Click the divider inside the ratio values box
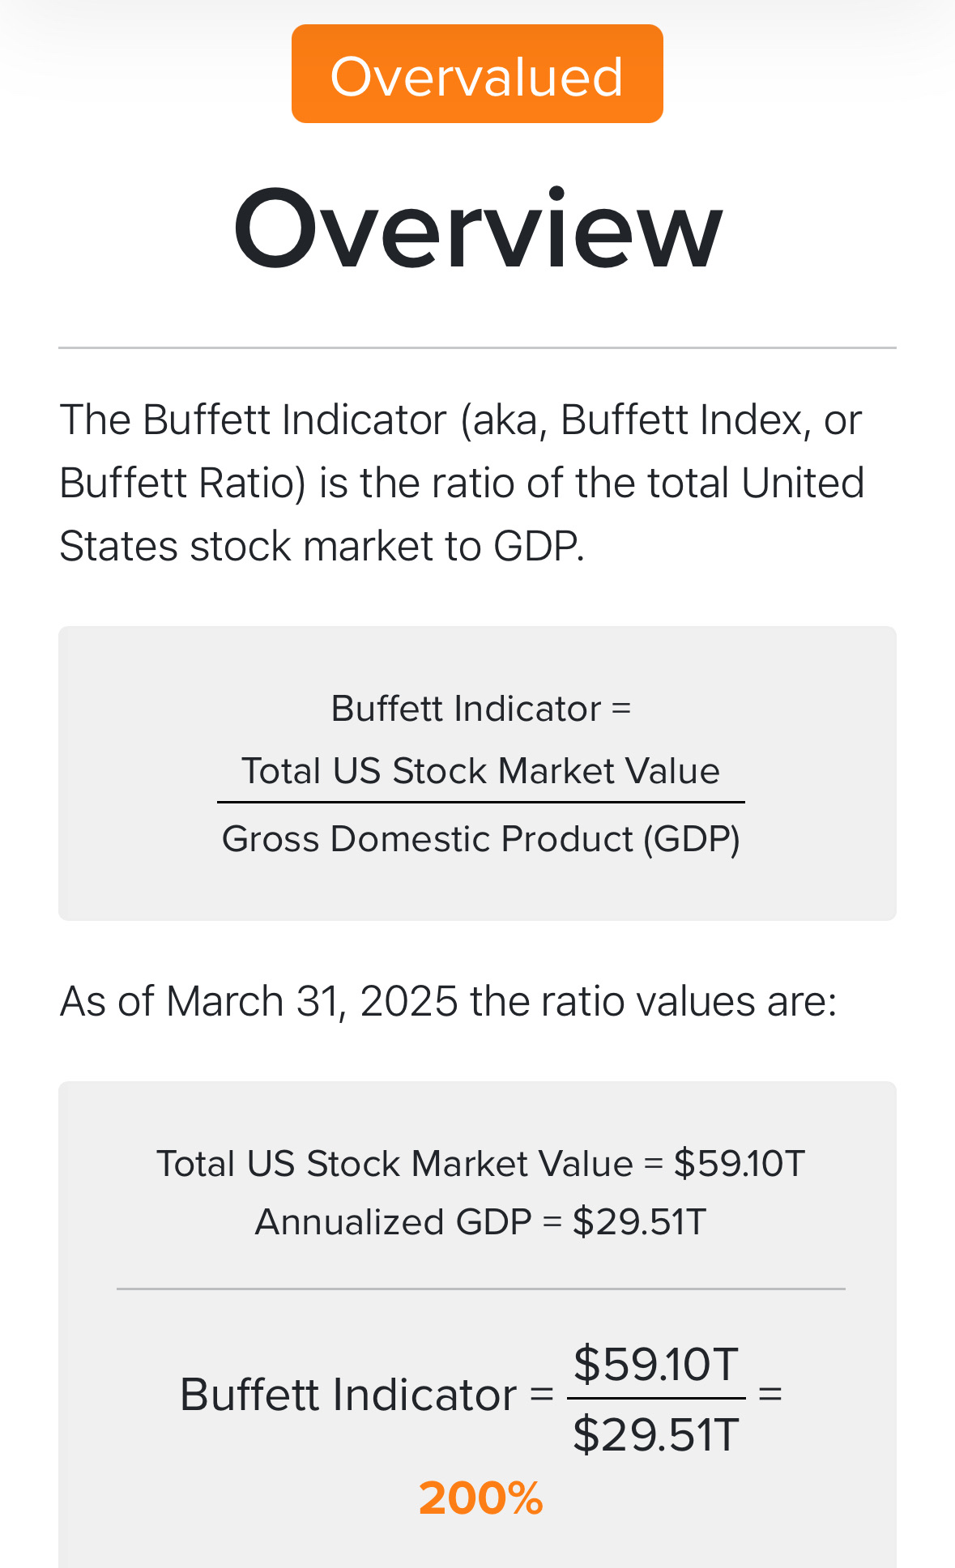The width and height of the screenshot is (955, 1568). [x=480, y=1289]
